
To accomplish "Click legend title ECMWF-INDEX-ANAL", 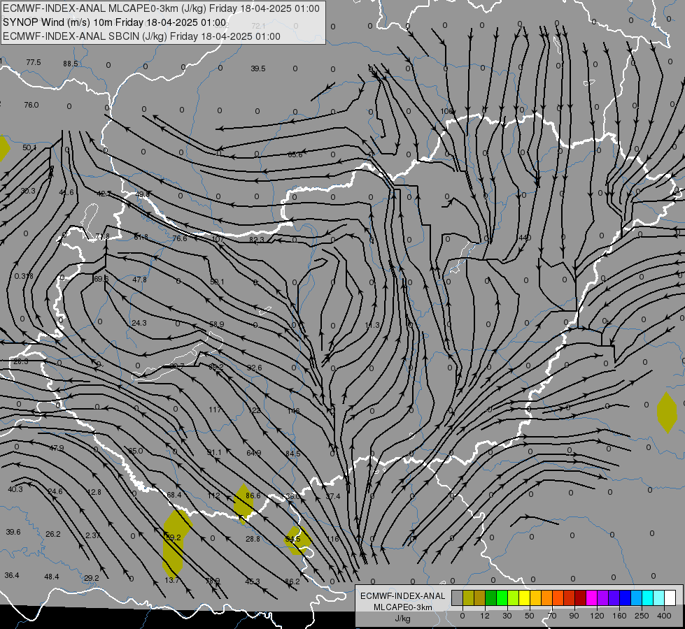I will pyautogui.click(x=403, y=596).
